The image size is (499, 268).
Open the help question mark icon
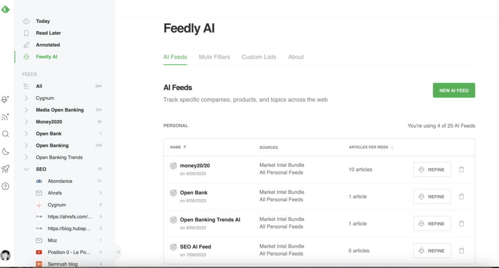5,186
